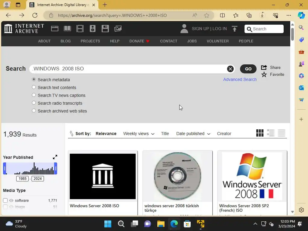Click the SIGN UP link
The image size is (308, 231).
pyautogui.click(x=200, y=29)
